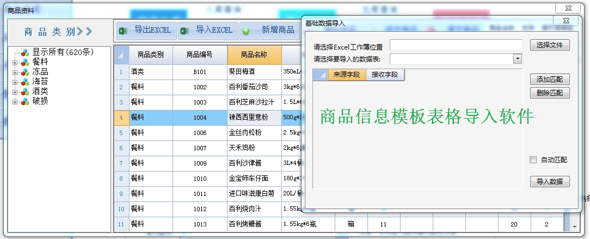Click the green plus icon of 新增商品
The image size is (590, 239).
[246, 31]
